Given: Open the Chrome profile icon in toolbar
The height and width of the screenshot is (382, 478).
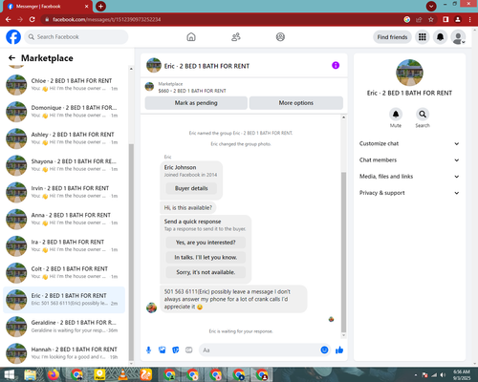Looking at the screenshot, I should [458, 19].
